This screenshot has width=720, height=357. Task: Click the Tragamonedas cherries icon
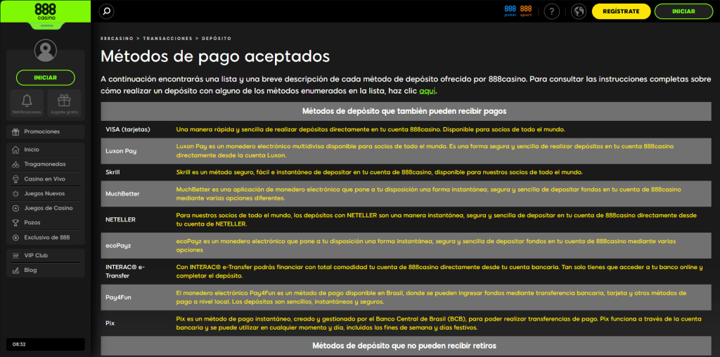(x=15, y=164)
